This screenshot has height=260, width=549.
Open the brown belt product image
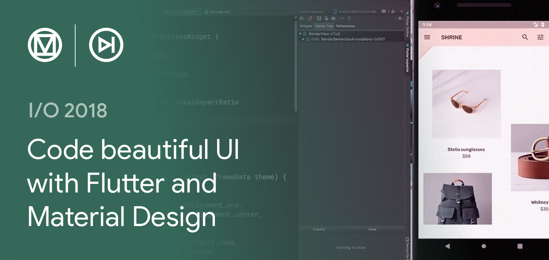[530, 157]
